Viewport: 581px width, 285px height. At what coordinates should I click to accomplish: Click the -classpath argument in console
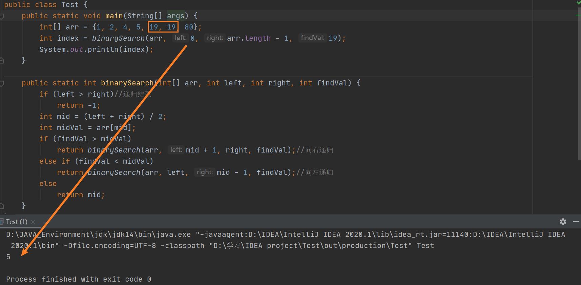click(x=286, y=246)
